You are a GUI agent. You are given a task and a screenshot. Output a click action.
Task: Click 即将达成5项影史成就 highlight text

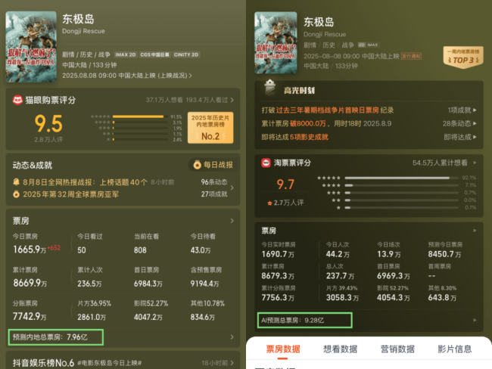(x=295, y=137)
